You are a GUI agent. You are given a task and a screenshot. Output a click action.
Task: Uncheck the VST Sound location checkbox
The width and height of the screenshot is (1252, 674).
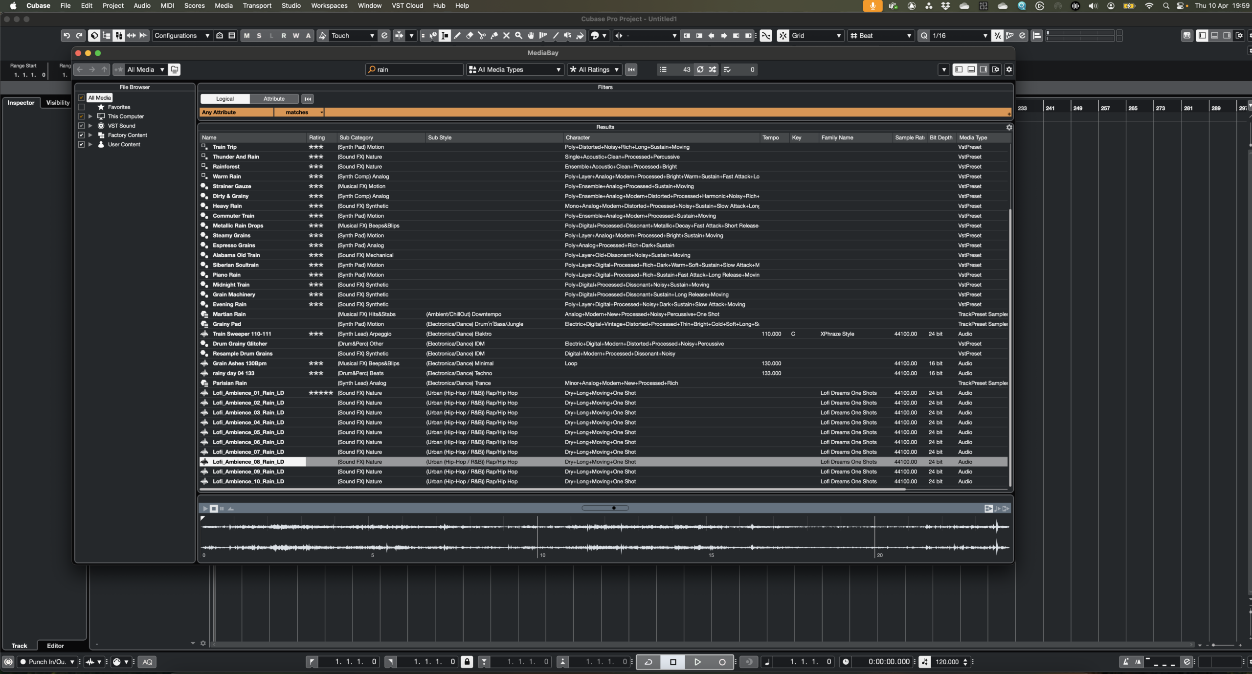pos(82,126)
